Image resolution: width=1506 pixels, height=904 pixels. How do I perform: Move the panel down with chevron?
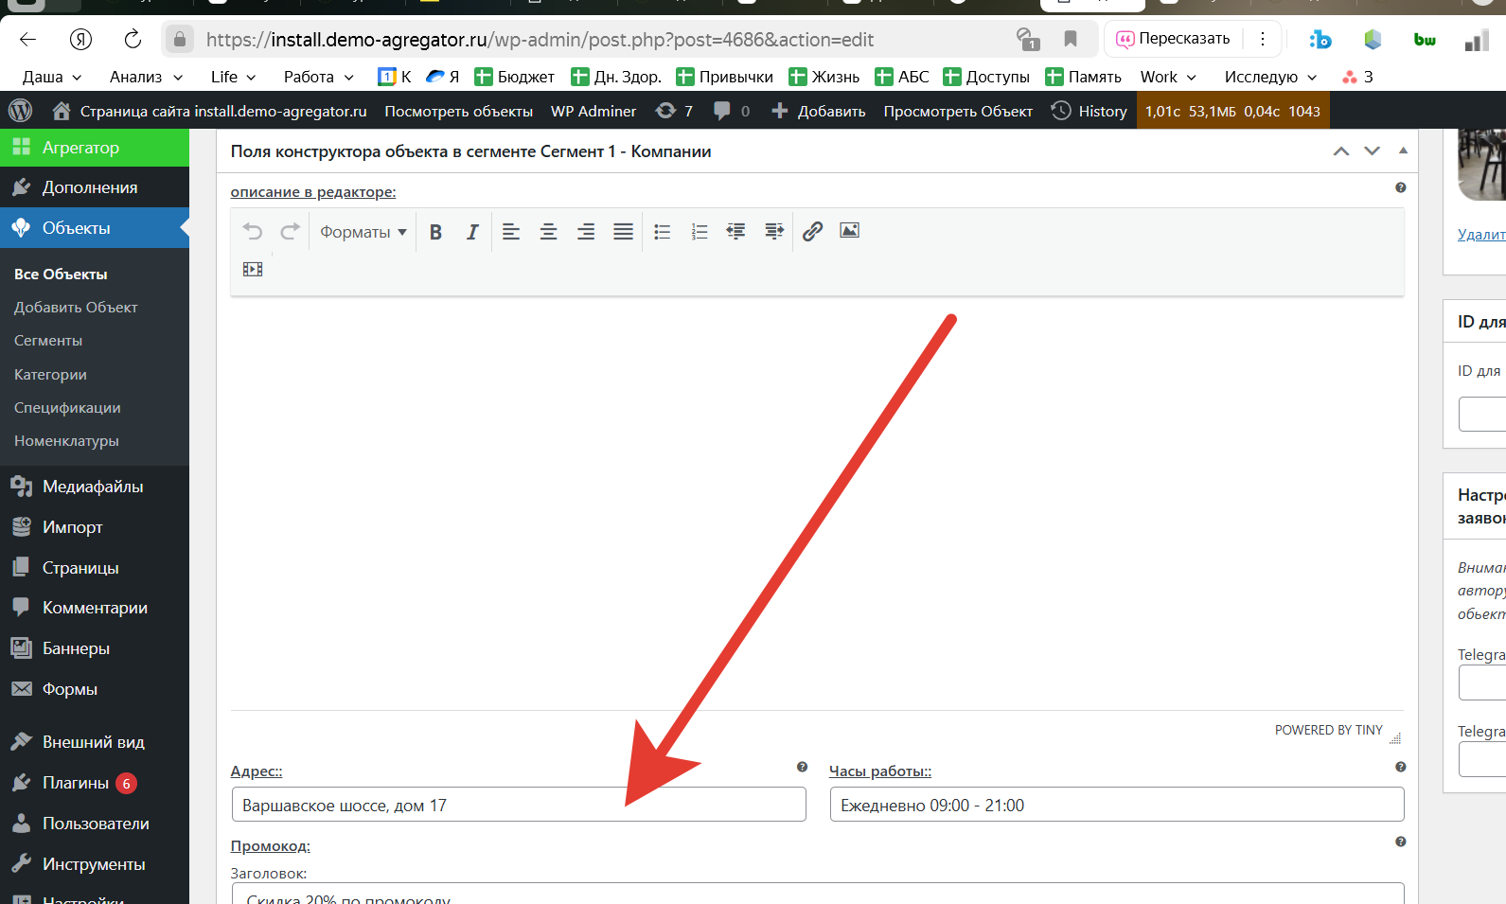pos(1372,151)
